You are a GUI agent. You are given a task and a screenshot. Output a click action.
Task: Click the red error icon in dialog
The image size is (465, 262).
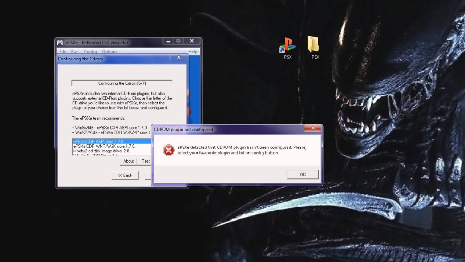pos(169,150)
